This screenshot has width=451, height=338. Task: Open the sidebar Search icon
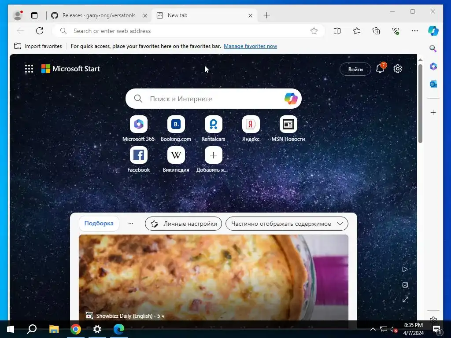coord(433,48)
